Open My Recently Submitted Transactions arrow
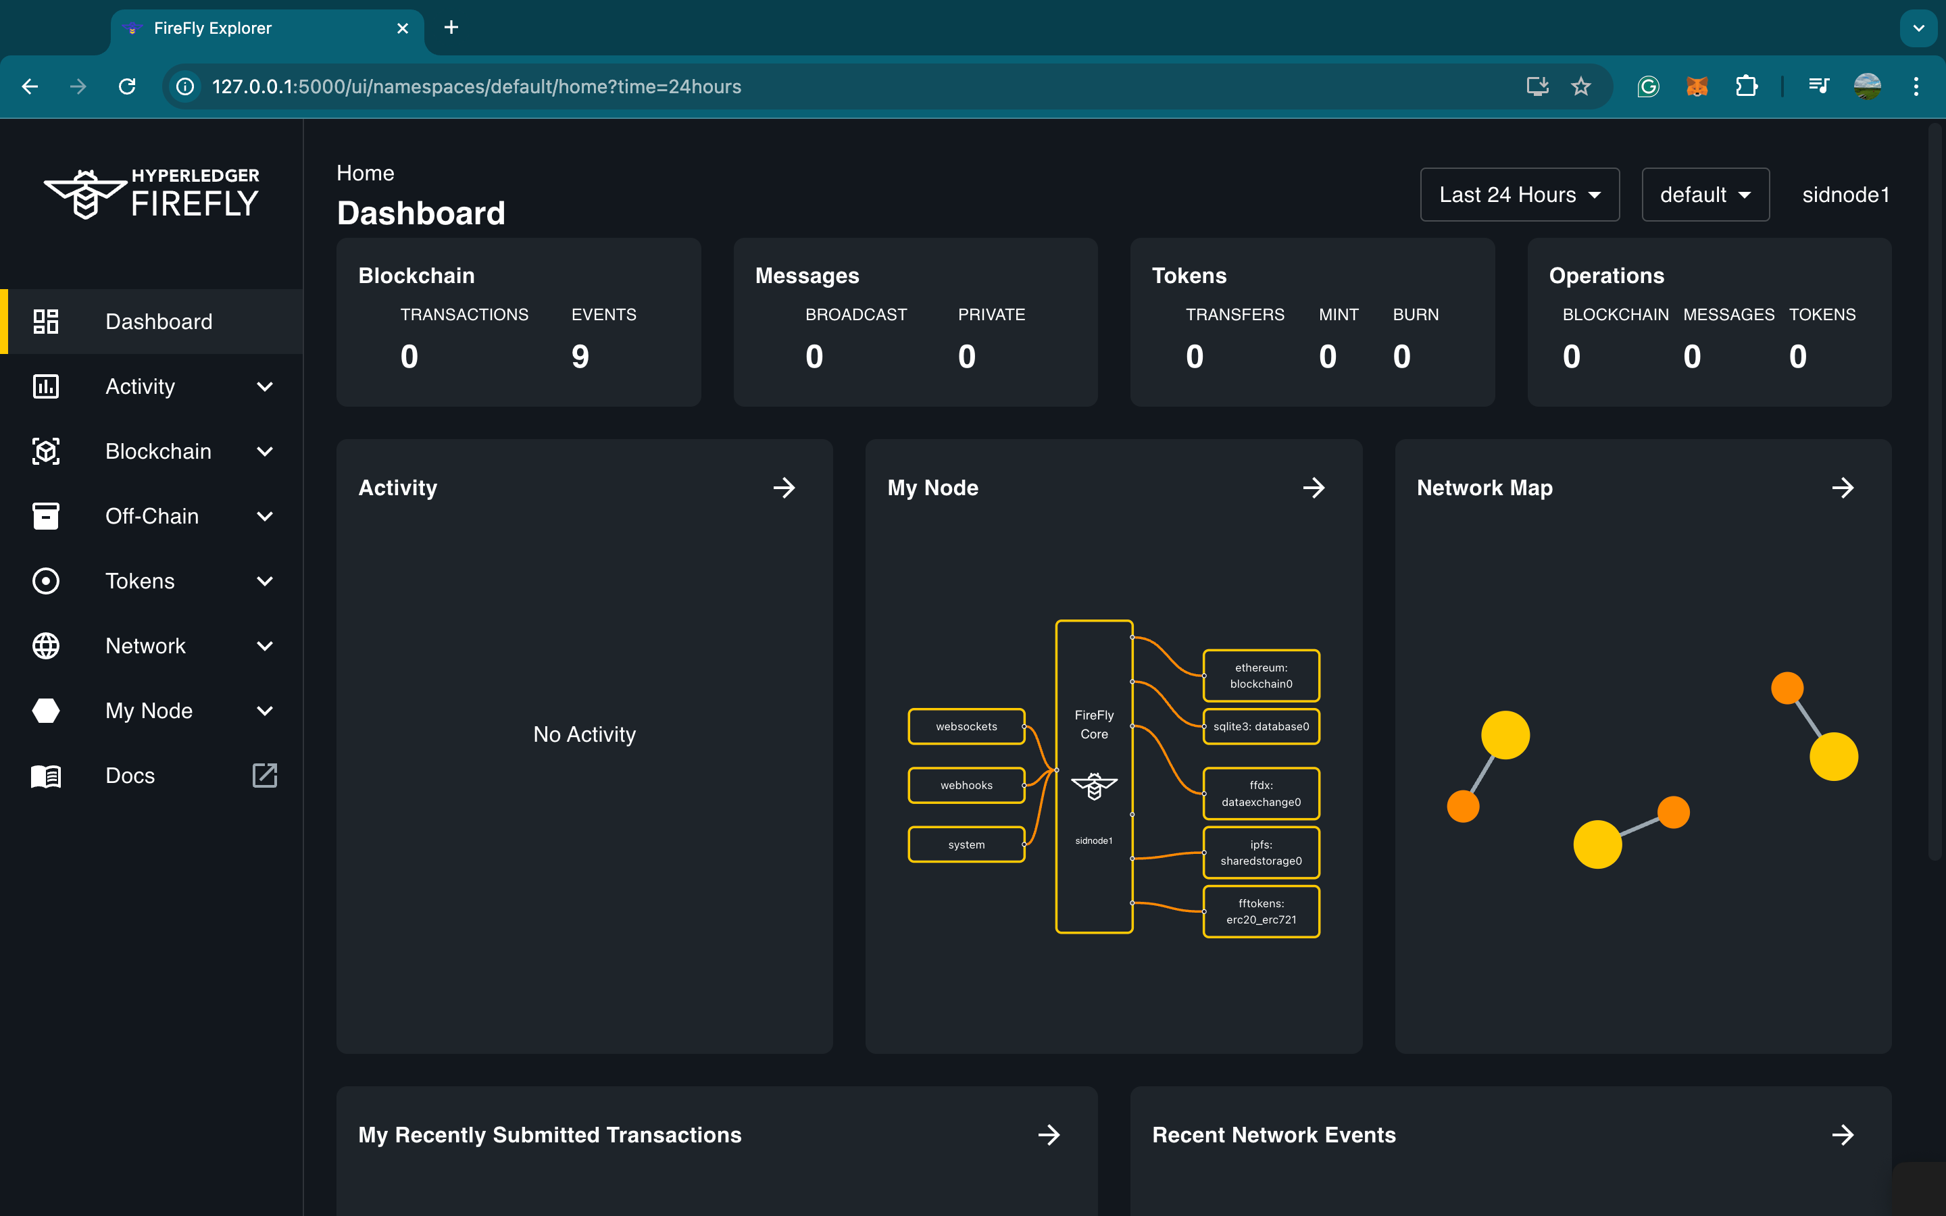 [1049, 1135]
